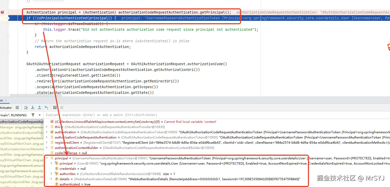Click the Run to Cursor icon
Viewport: 390px width, 187px height.
coord(46,107)
